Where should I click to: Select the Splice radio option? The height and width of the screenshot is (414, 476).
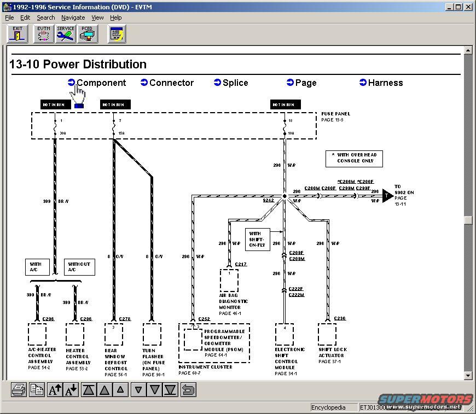pyautogui.click(x=217, y=83)
